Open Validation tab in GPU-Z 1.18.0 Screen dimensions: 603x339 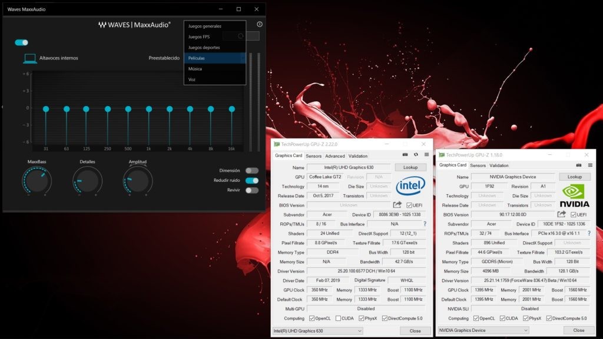499,165
